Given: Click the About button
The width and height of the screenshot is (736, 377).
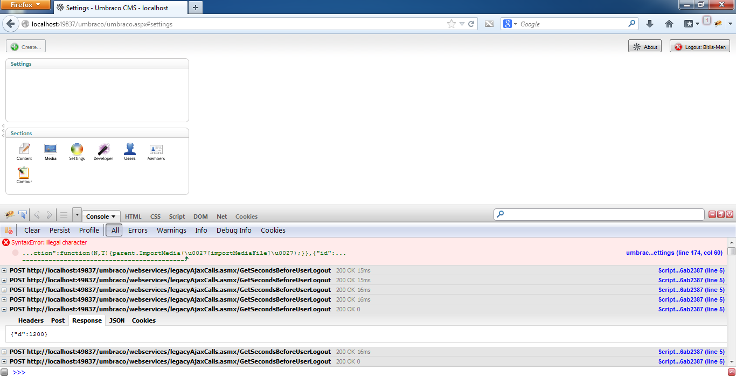Looking at the screenshot, I should click(645, 47).
